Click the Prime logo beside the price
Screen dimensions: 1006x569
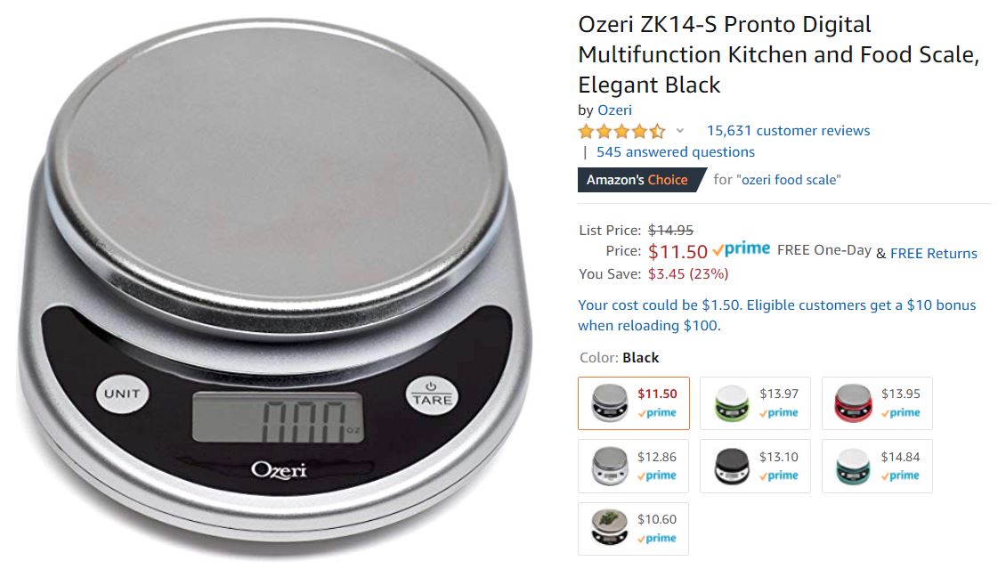click(x=741, y=249)
